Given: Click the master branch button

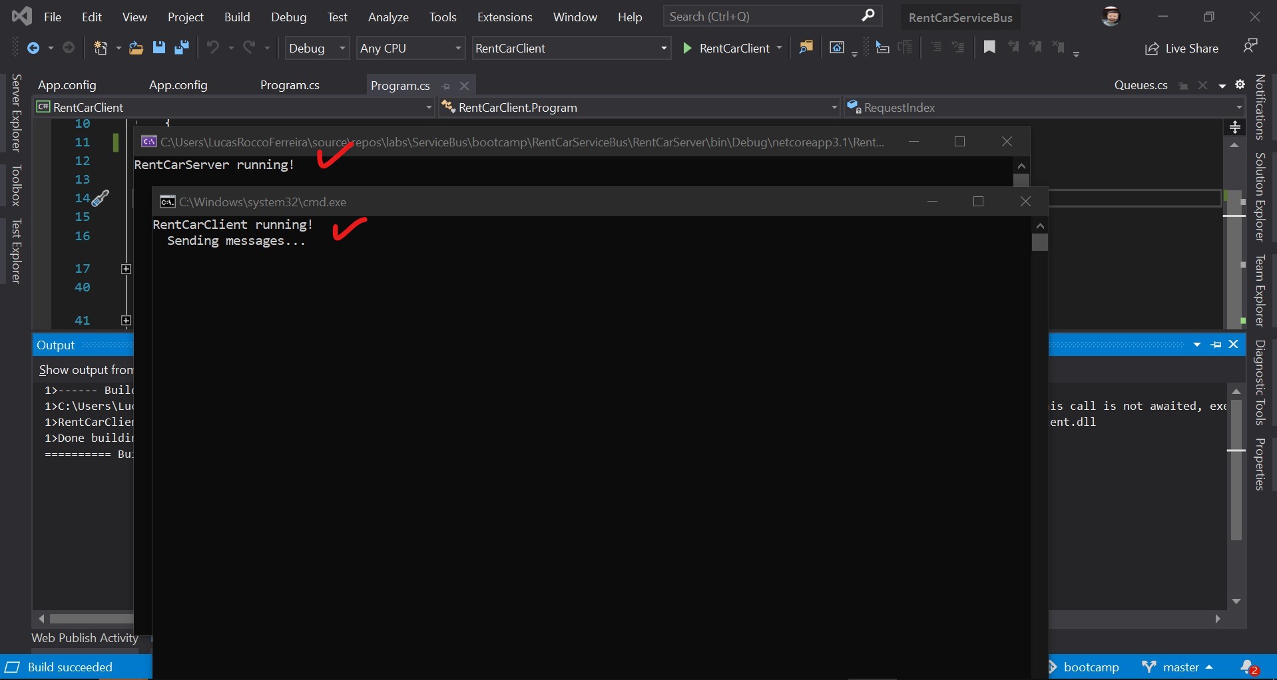Looking at the screenshot, I should (x=1177, y=667).
